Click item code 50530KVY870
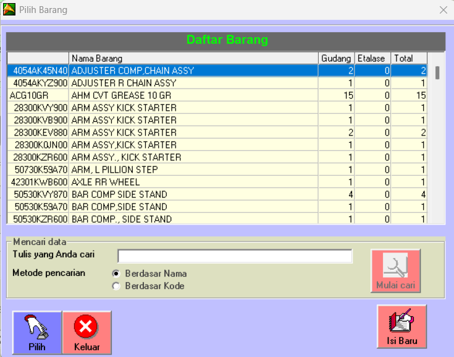 pyautogui.click(x=39, y=194)
